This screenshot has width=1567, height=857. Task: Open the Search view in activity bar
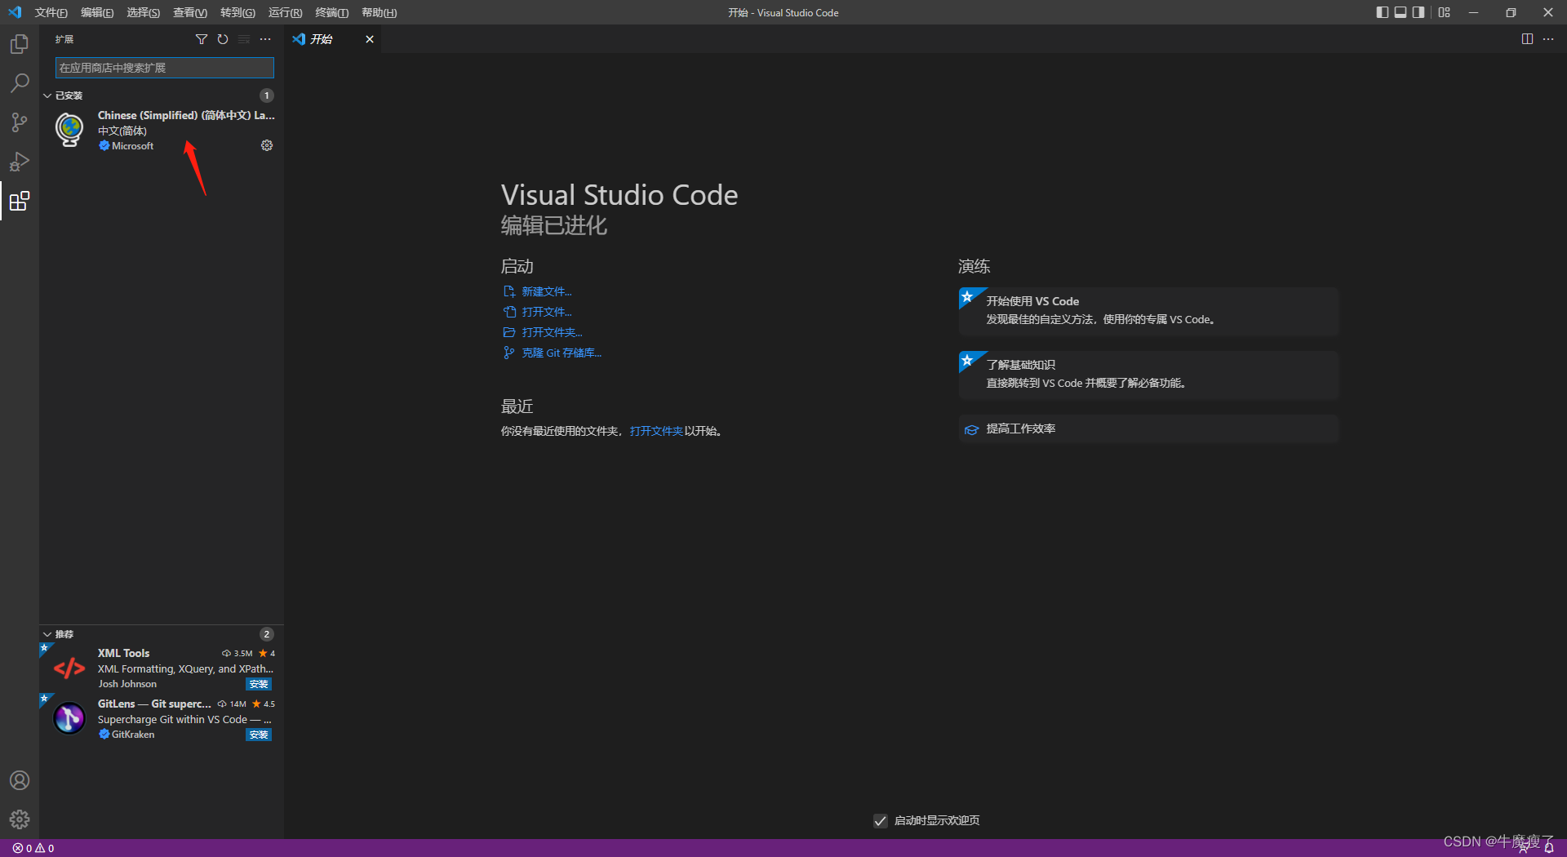tap(20, 83)
